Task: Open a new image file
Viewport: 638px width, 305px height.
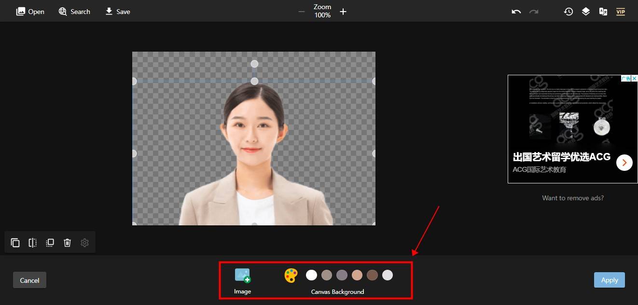Action: point(30,11)
